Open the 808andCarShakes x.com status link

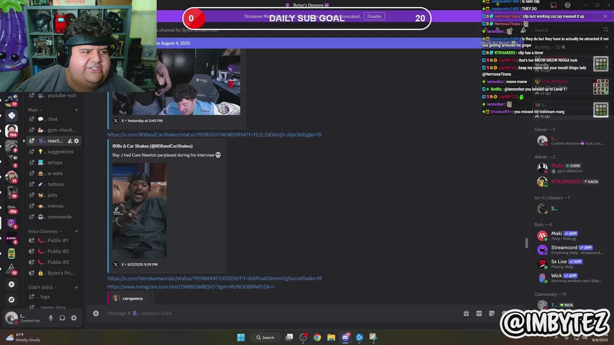click(214, 135)
